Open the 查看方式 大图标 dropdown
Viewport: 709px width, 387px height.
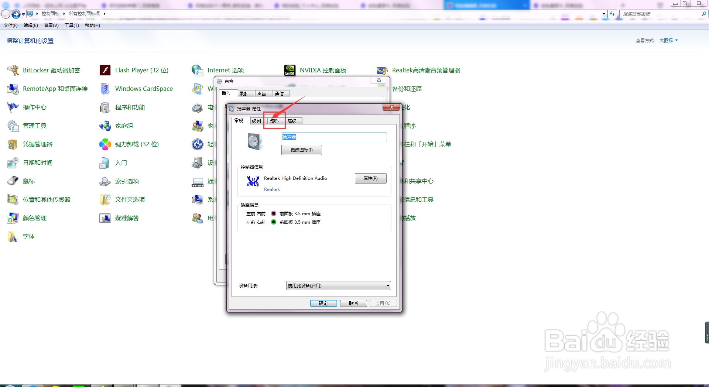[668, 41]
